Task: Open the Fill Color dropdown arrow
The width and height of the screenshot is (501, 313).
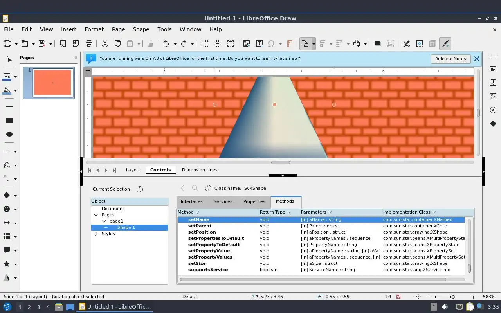Action: 15,91
